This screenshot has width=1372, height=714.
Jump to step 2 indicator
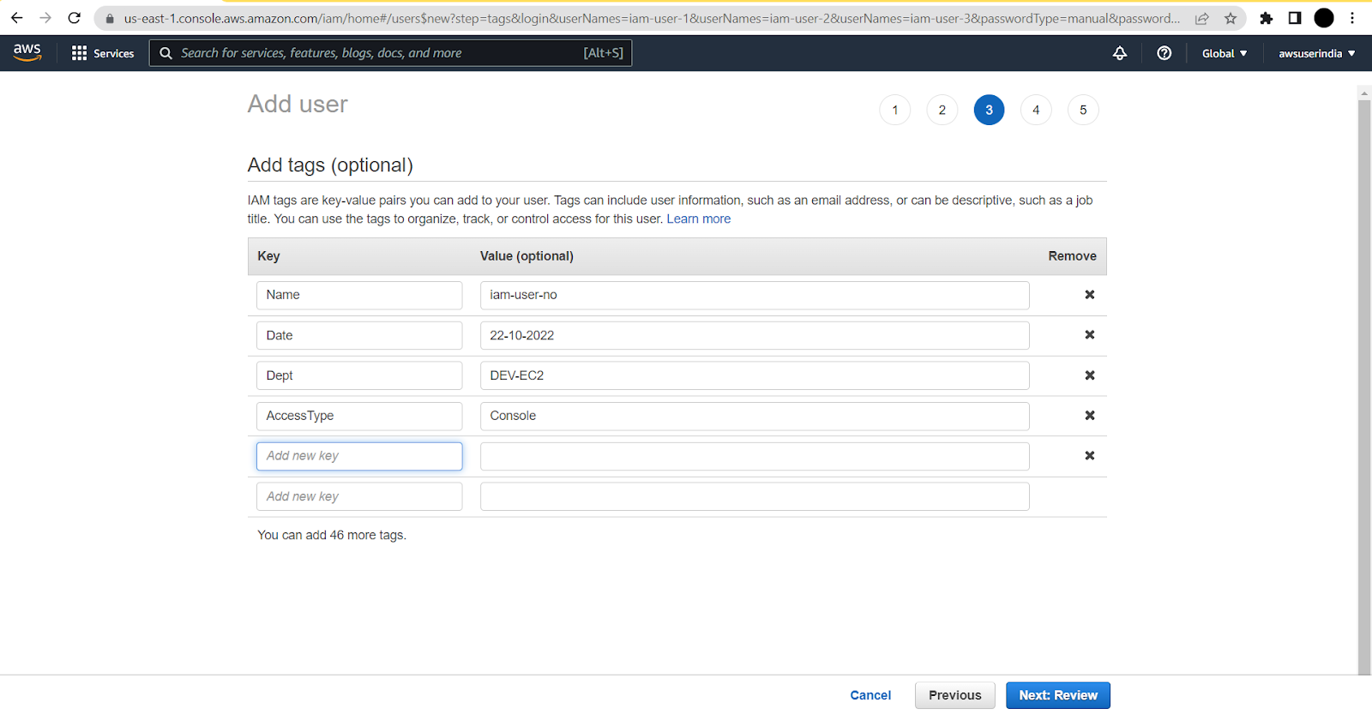[x=942, y=110]
